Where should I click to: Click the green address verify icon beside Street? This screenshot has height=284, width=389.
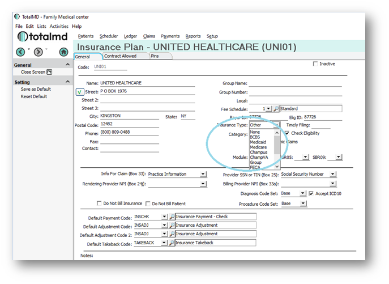pos(80,91)
